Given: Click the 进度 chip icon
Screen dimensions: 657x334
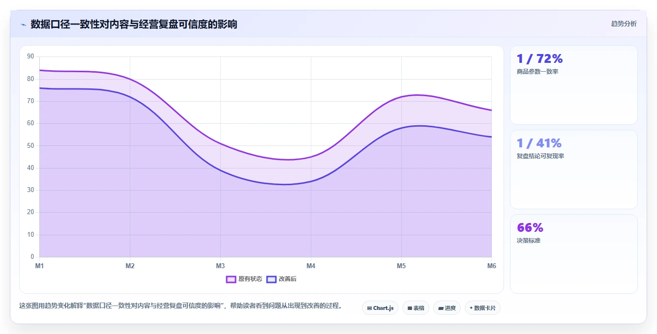Looking at the screenshot, I should click(441, 308).
